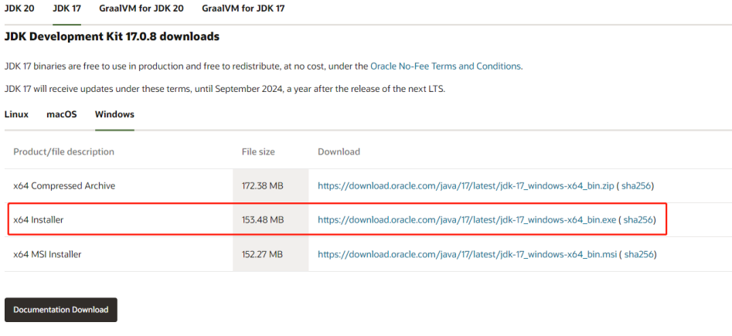Open sha256 link for the MSI installer
This screenshot has height=336, width=732.
639,254
